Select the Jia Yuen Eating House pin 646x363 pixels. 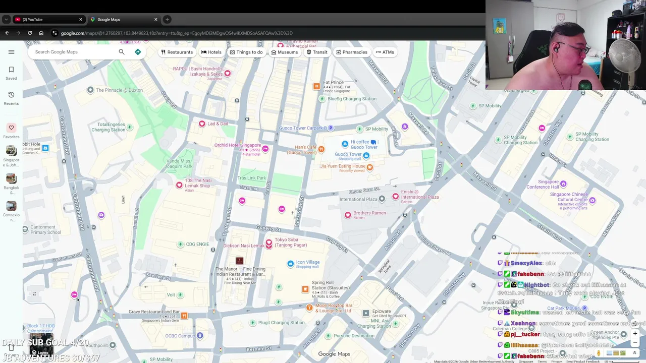coord(370,167)
